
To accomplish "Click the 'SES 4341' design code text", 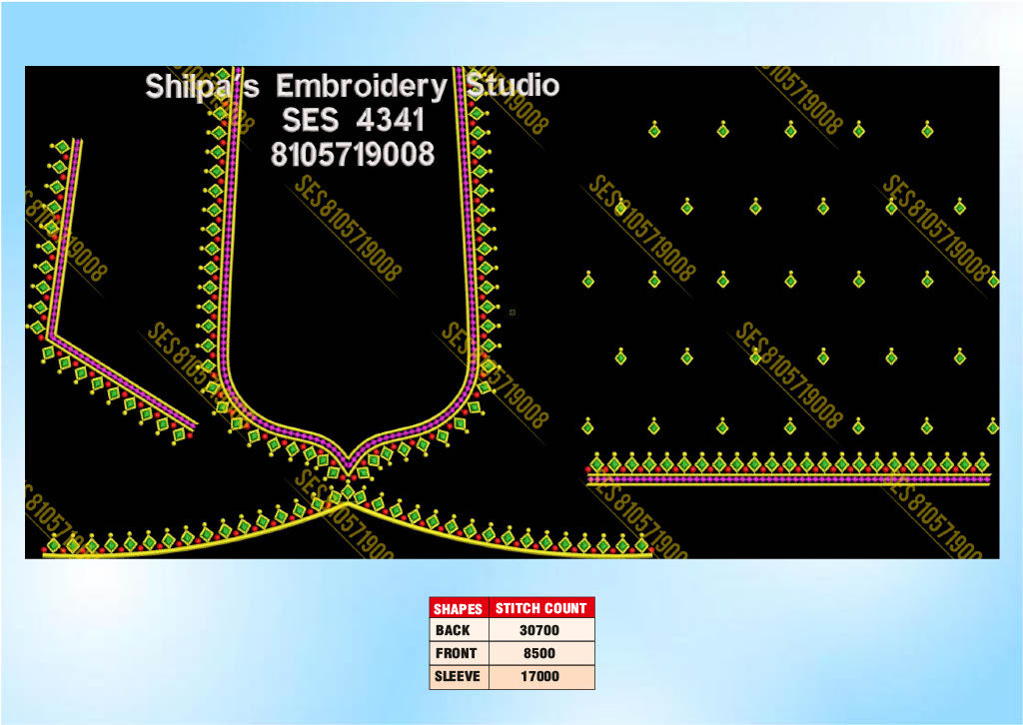I will point(353,120).
